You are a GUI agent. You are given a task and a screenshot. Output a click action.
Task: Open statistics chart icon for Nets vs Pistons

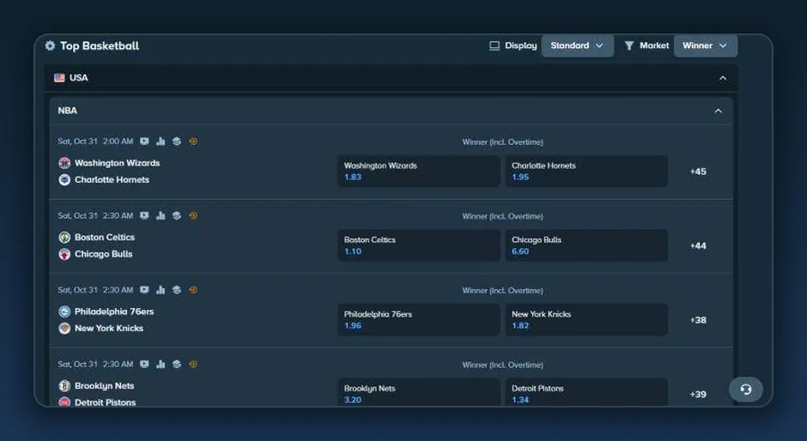161,364
